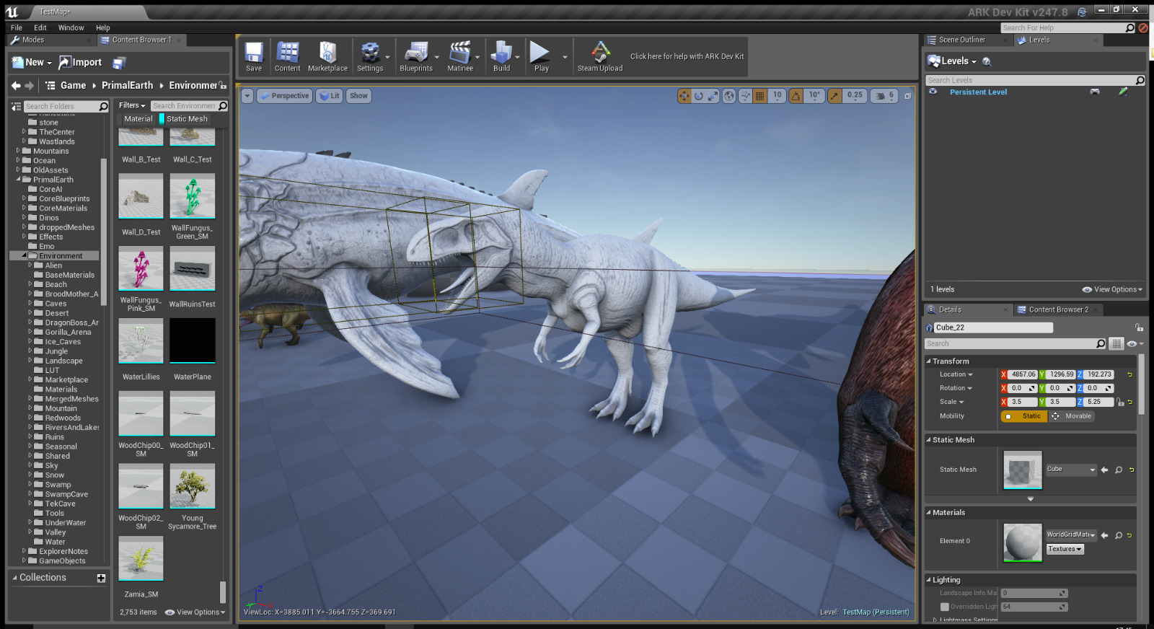Viewport: 1154px width, 629px height.
Task: Save the current level with the Save icon
Action: click(254, 57)
